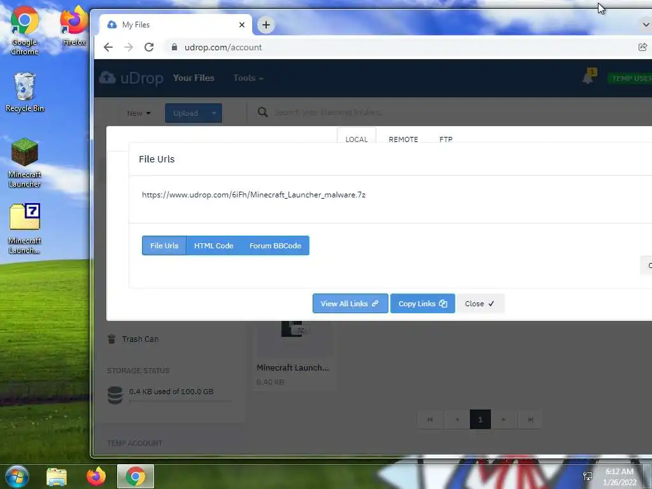Click the share icon in address bar
Image resolution: width=652 pixels, height=489 pixels.
coord(642,47)
